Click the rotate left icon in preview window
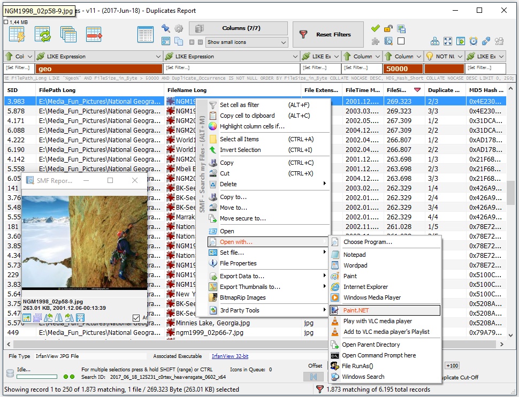This screenshot has height=397, width=519. [x=48, y=318]
